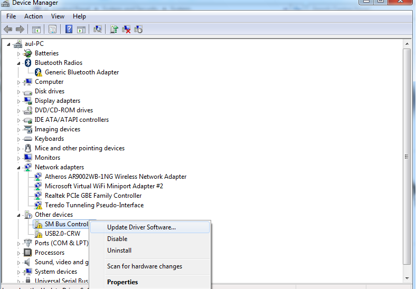Choose Scan for hardware changes in context menu
The height and width of the screenshot is (289, 416).
pos(150,266)
